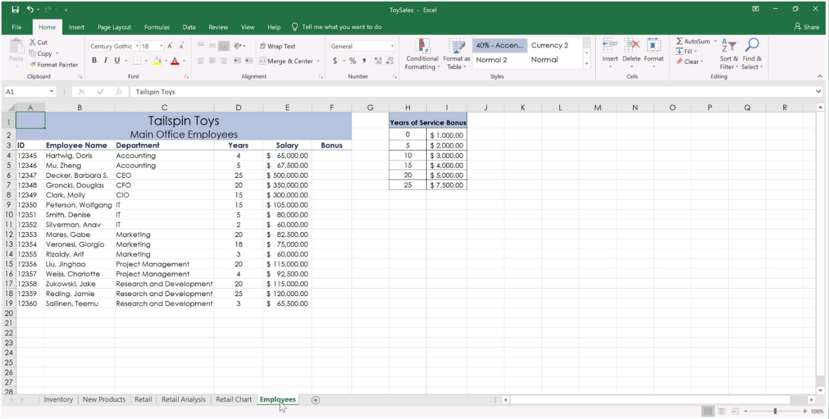Toggle Align Left horizontal alignment

[200, 61]
